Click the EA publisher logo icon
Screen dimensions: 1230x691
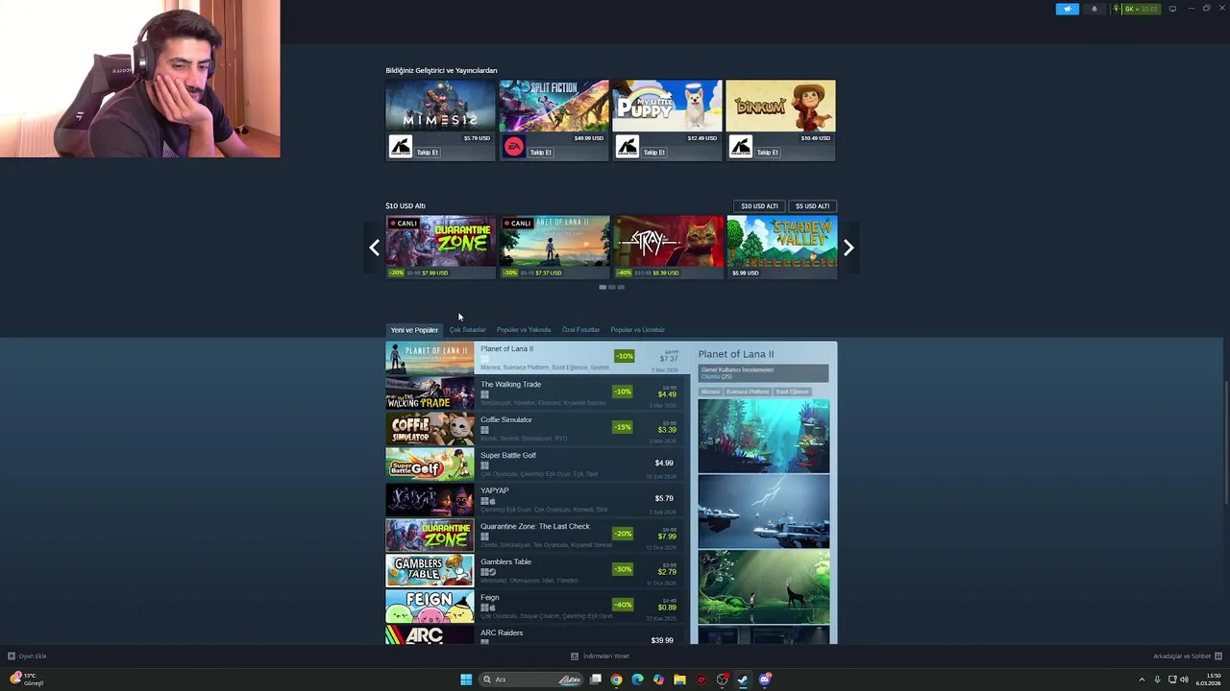(x=514, y=147)
